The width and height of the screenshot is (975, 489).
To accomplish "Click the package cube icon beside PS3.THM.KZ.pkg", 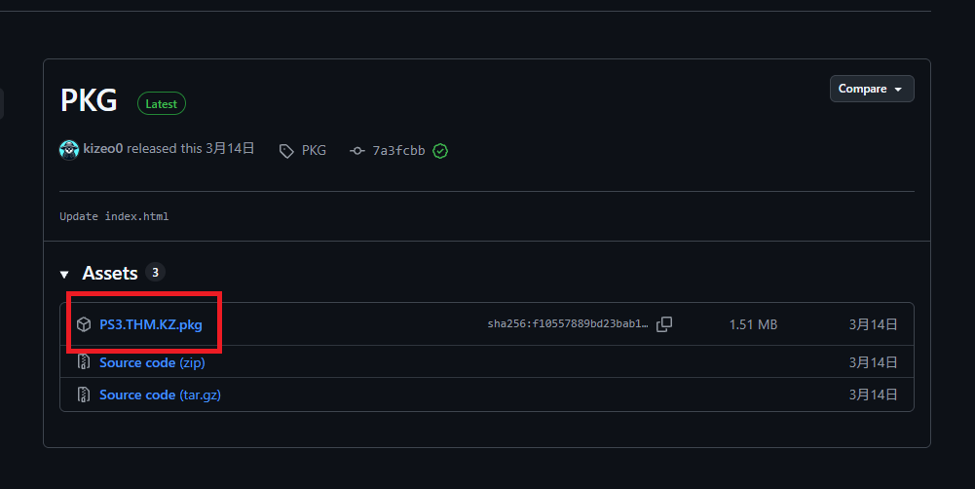I will (84, 324).
